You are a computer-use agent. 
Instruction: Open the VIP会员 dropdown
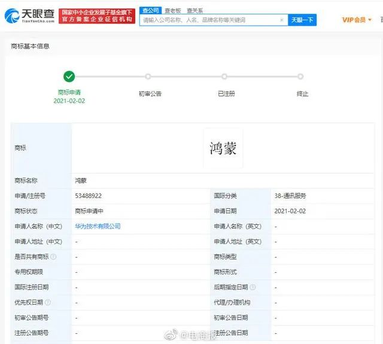[x=357, y=20]
